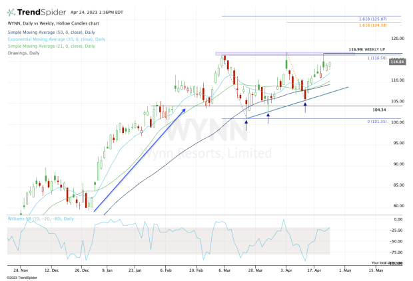Click the '28. Nov' date axis label
Image resolution: width=413 pixels, height=281 pixels.
21,270
